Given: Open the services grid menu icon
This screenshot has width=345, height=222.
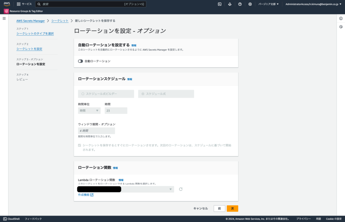Looking at the screenshot, I should pyautogui.click(x=19, y=4).
